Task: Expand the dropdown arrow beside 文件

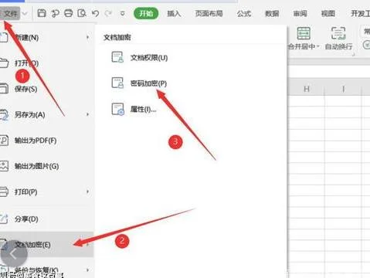Action: point(25,13)
